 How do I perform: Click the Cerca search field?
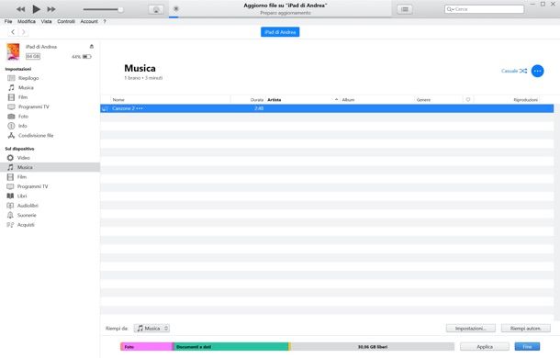pos(485,9)
